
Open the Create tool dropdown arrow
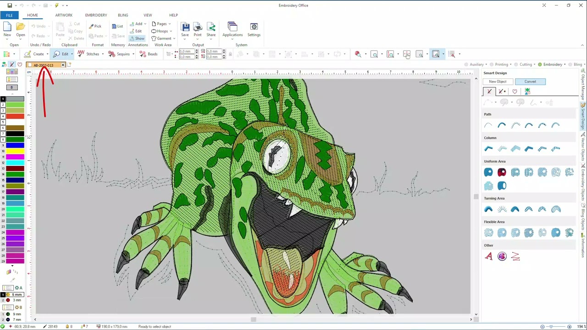47,54
